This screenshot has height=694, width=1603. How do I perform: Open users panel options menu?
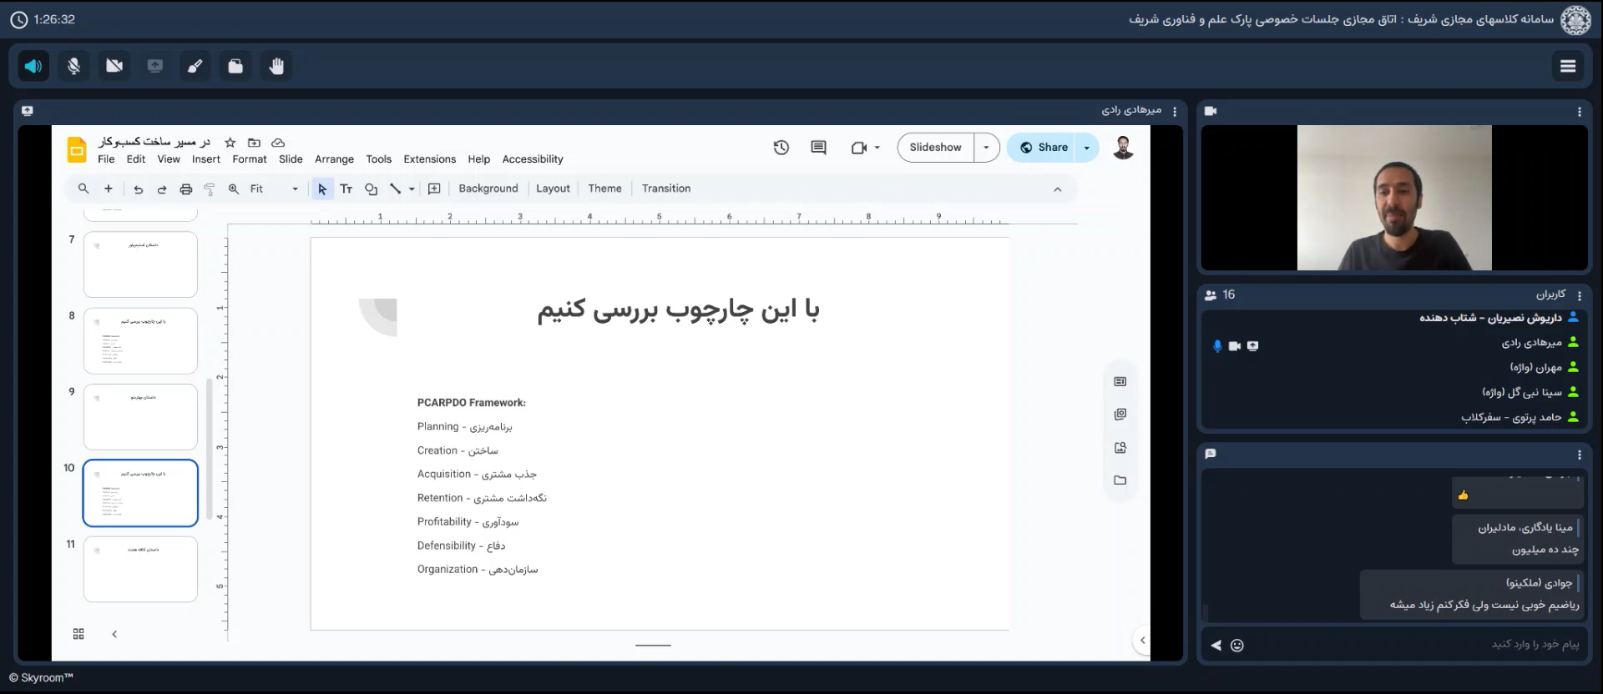pos(1580,295)
